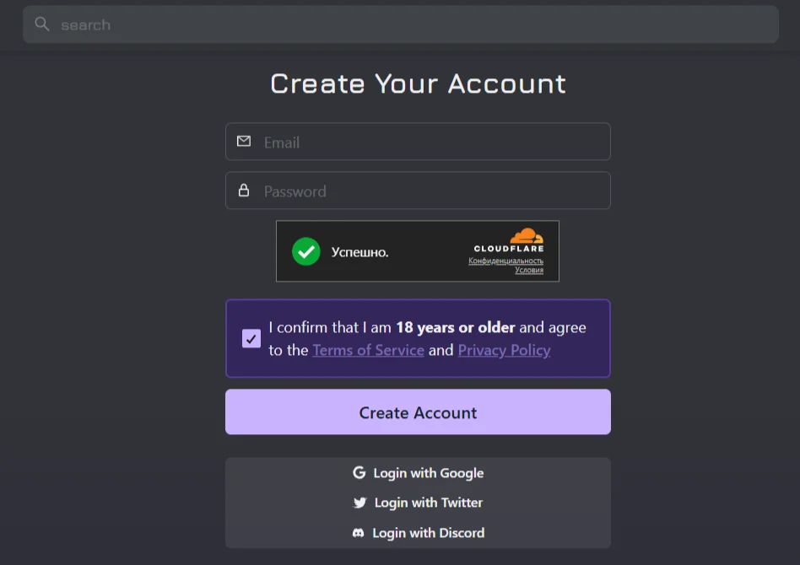
Task: Click the Discord logo icon
Action: tap(358, 533)
